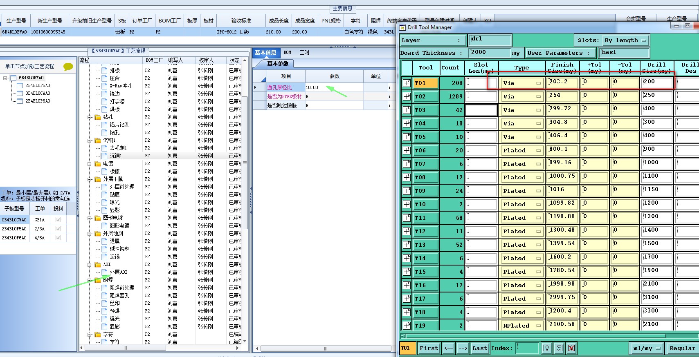
Task: Click the Drill Size 250 field of T02
Action: pos(656,96)
